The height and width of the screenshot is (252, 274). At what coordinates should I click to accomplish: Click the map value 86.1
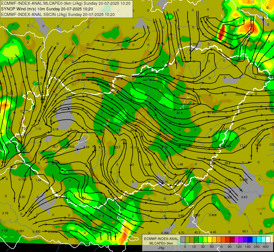[x=245, y=231]
